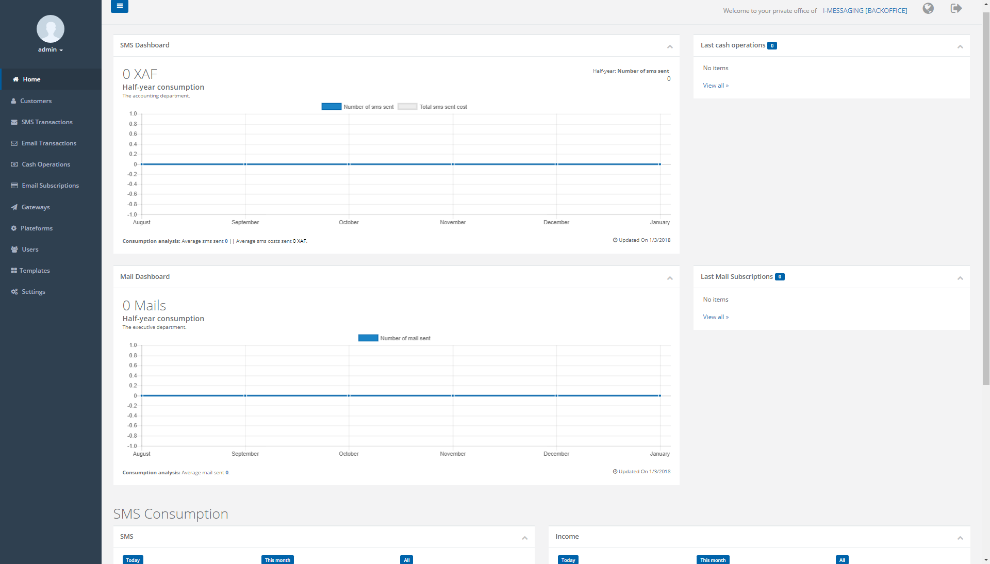Collapse the SMS Dashboard panel

click(x=670, y=46)
